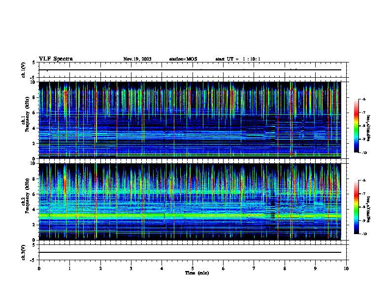Click the ch.2 spectrogram color scale bar
This screenshot has width=390, height=301.
356,207
